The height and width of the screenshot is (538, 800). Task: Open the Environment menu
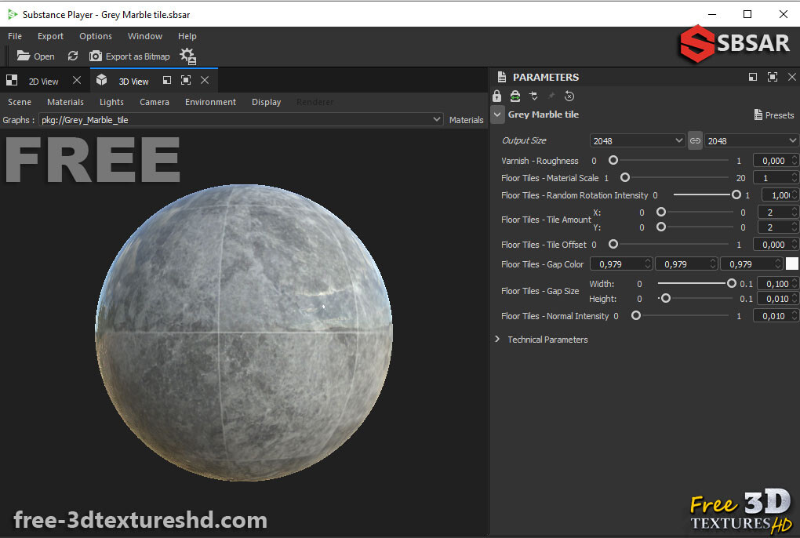click(210, 102)
